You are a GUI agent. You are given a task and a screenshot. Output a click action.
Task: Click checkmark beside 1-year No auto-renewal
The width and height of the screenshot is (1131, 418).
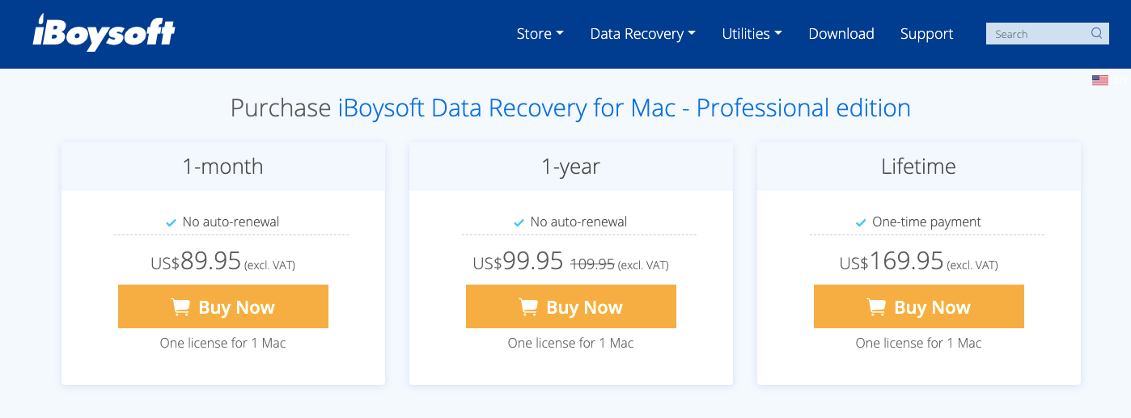pyautogui.click(x=519, y=222)
